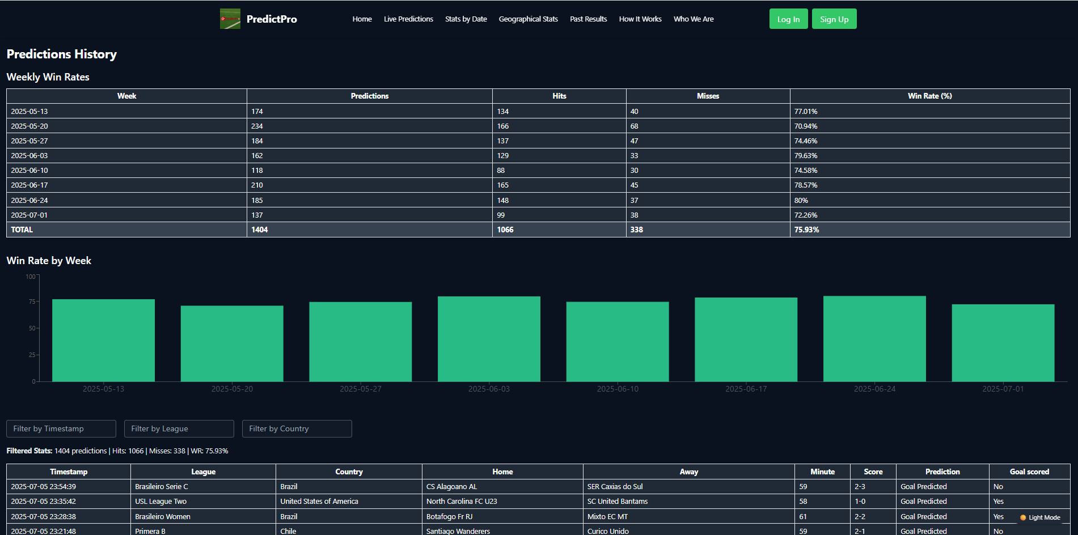Click the Win Rate (%) column header
The width and height of the screenshot is (1078, 535).
click(x=930, y=96)
